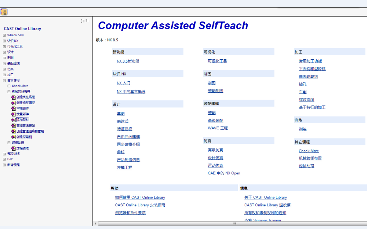Open the 产品制造信息 link

coord(128,160)
